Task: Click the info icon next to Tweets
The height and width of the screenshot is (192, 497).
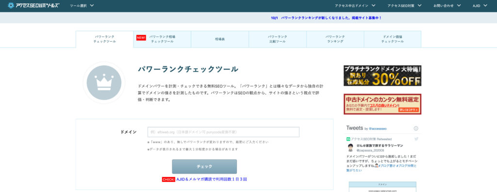Action: 416,128
